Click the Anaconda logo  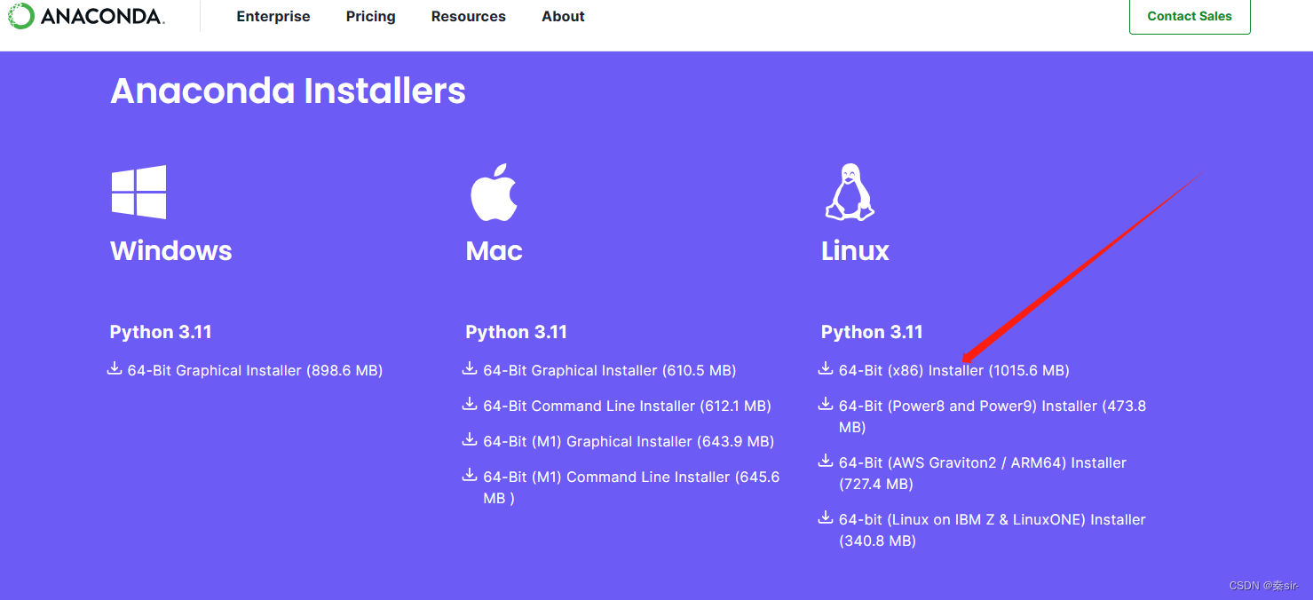(85, 16)
